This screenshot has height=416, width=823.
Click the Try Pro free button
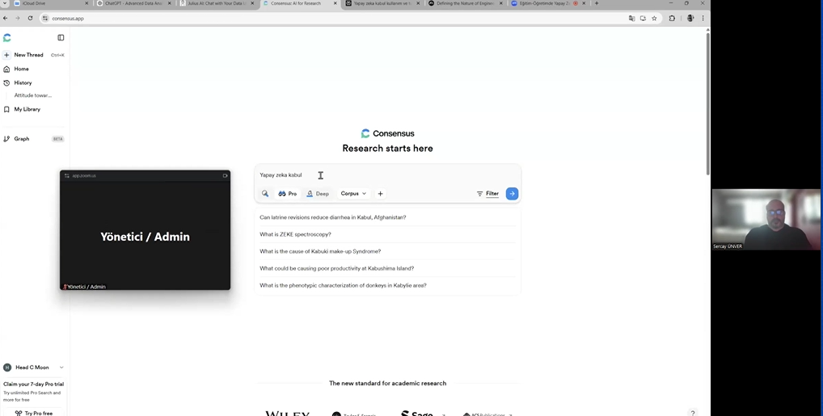coord(34,413)
